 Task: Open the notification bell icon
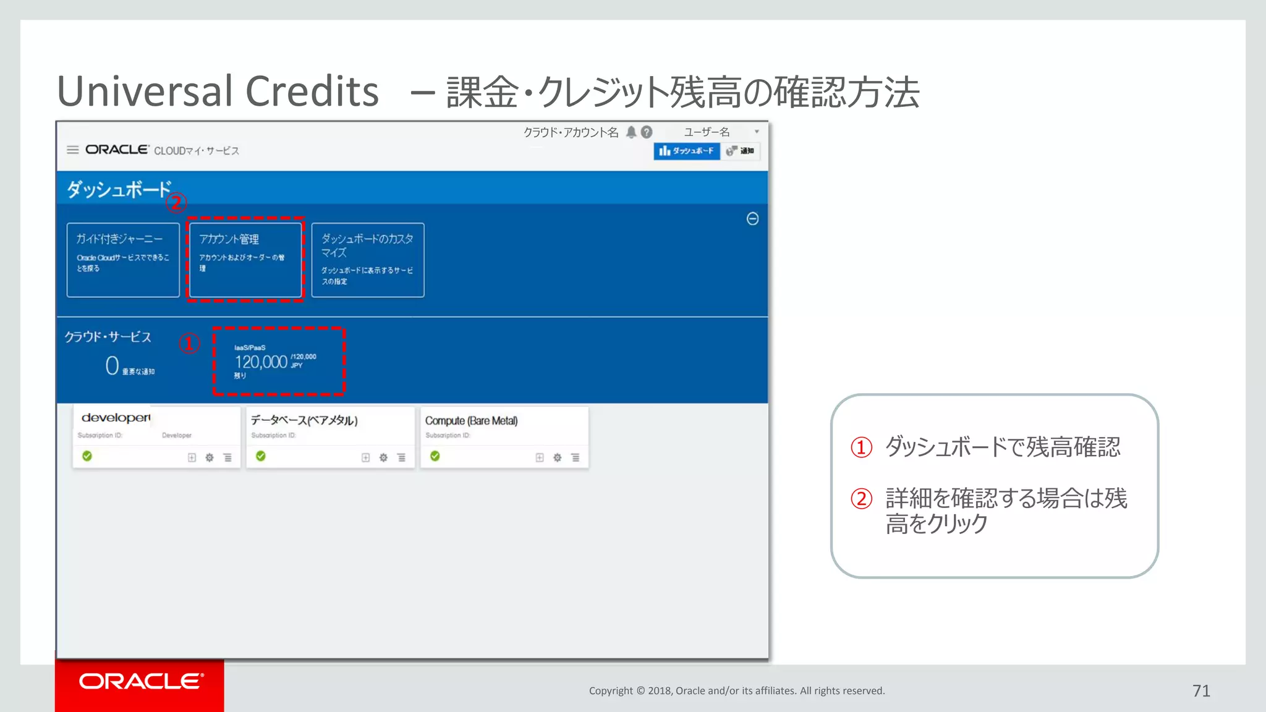(x=631, y=132)
